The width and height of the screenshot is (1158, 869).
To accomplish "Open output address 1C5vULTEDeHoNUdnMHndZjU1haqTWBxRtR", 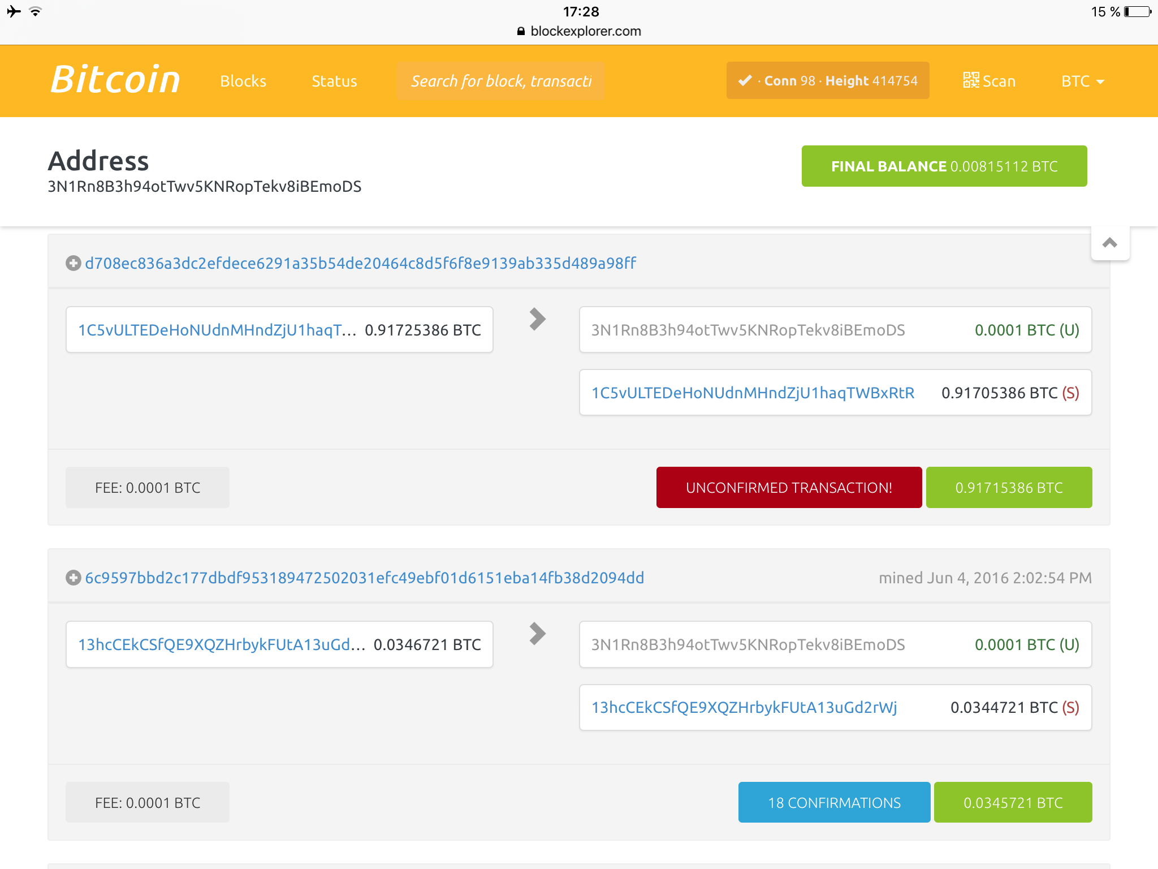I will click(x=753, y=393).
